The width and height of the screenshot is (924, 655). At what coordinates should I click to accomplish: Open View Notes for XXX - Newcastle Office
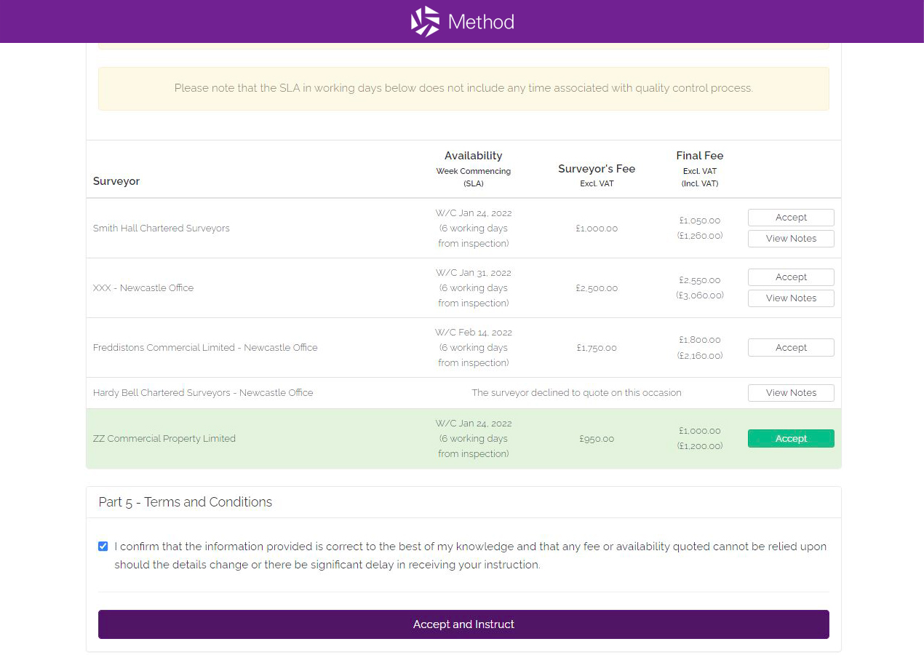point(790,298)
